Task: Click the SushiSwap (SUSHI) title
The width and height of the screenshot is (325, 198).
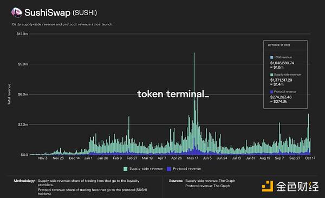Action: (x=61, y=12)
